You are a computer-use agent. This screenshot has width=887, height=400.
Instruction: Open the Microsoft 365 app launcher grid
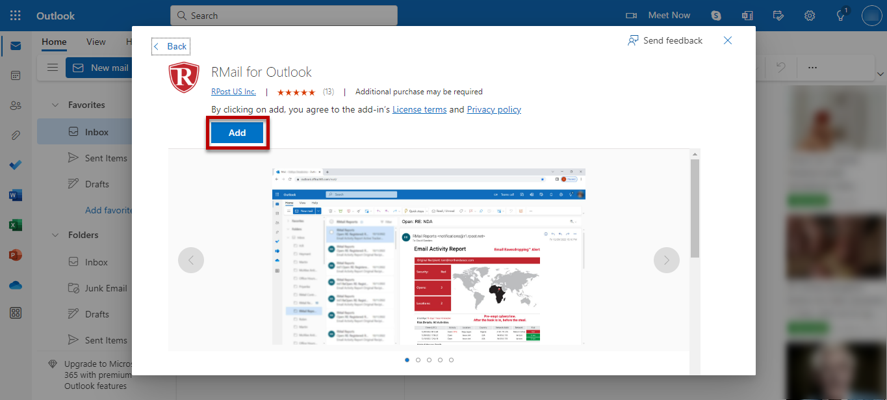pos(14,15)
